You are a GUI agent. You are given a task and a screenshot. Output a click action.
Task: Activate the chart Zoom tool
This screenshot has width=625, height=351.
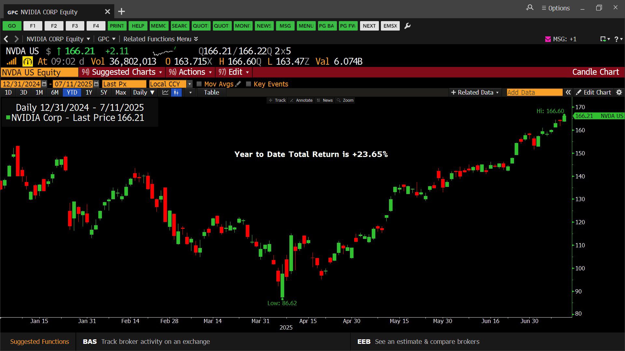345,100
